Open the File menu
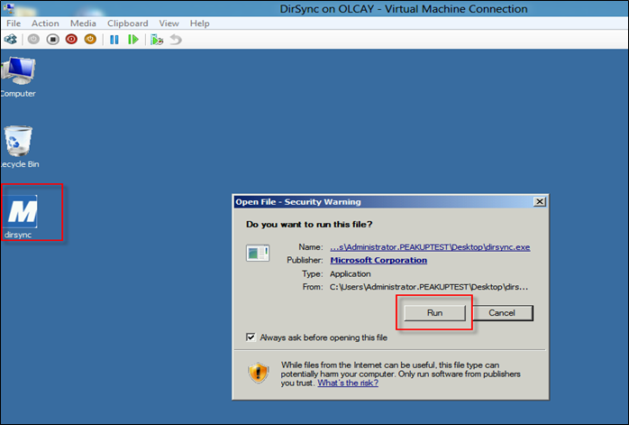 (x=14, y=23)
